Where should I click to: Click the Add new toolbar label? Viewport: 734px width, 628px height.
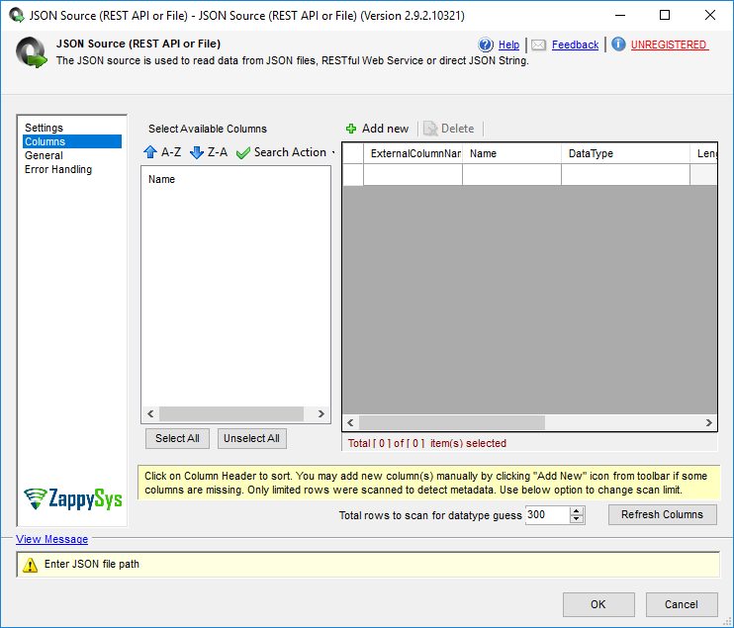tap(385, 129)
